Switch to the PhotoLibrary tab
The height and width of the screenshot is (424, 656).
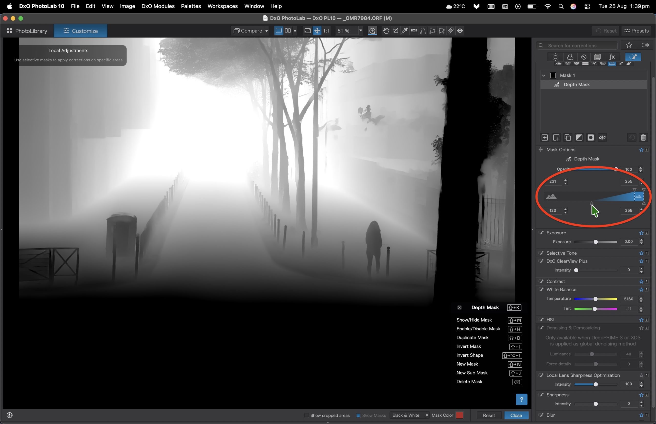27,31
